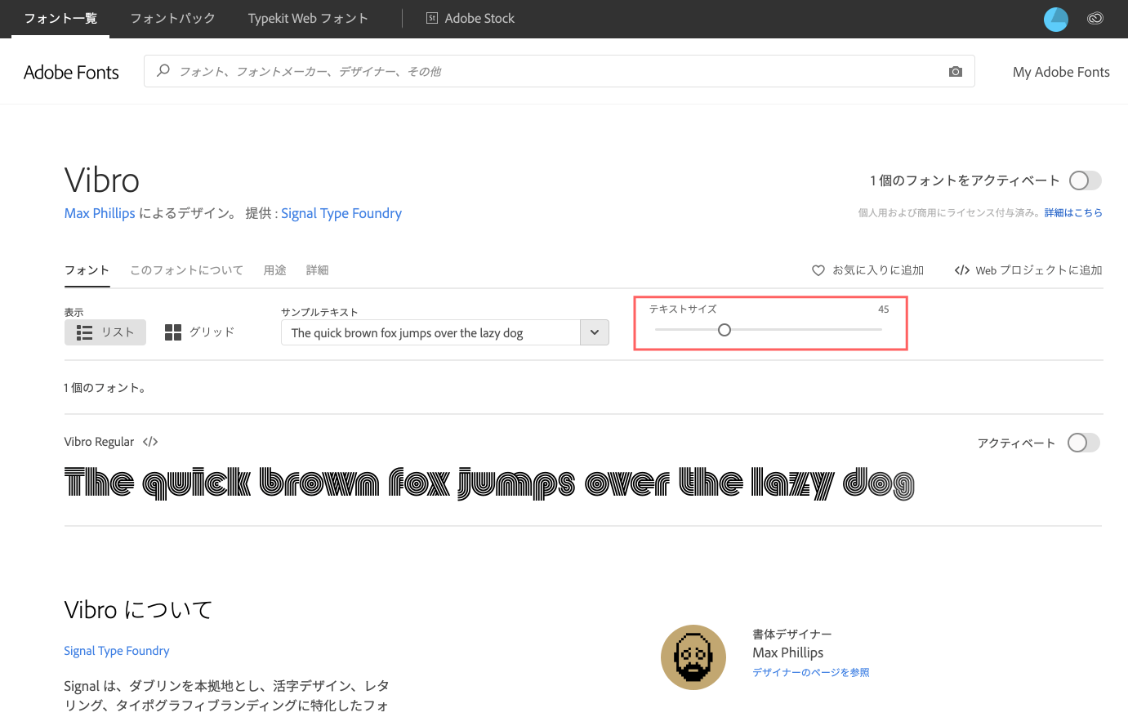Open the Creative Cloud icon
Screen dimensions: 1128x717
pyautogui.click(x=1095, y=18)
